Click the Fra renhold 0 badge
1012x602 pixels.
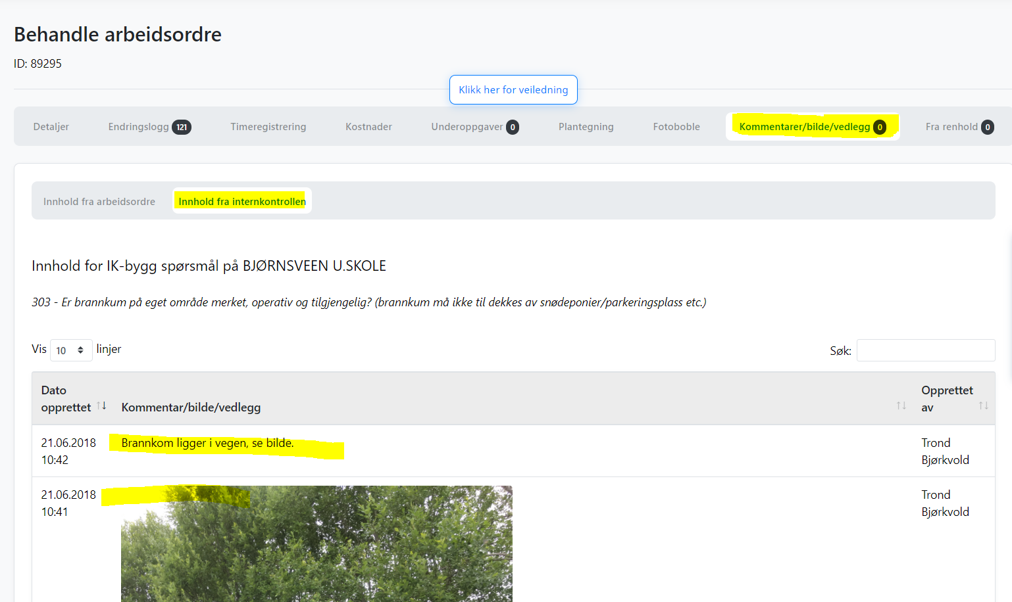(x=987, y=127)
